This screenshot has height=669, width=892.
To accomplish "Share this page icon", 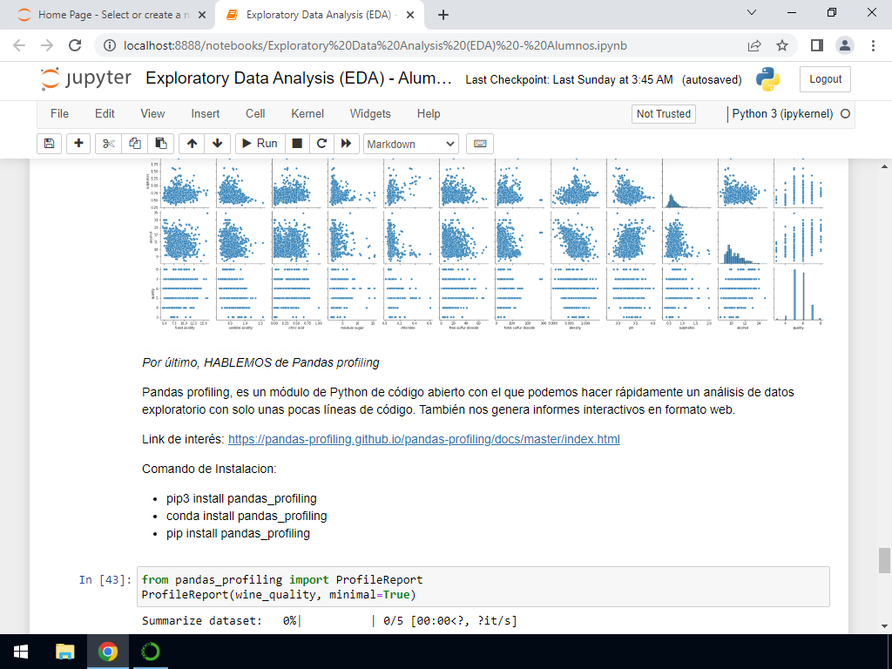I will click(x=754, y=45).
